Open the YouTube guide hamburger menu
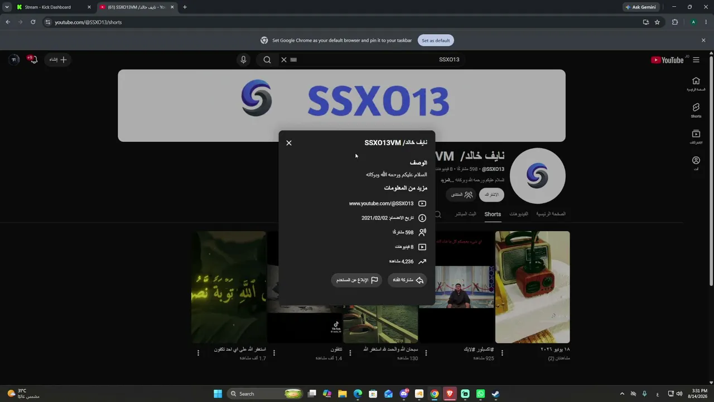This screenshot has width=714, height=402. tap(696, 60)
